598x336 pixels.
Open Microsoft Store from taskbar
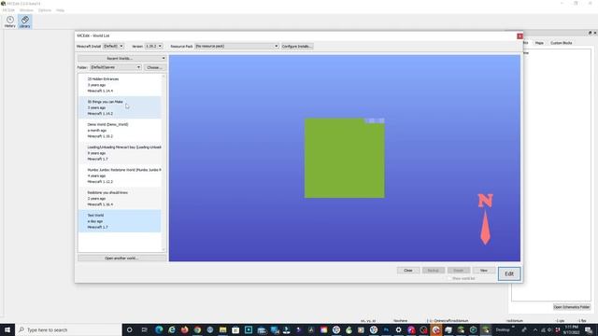click(235, 329)
